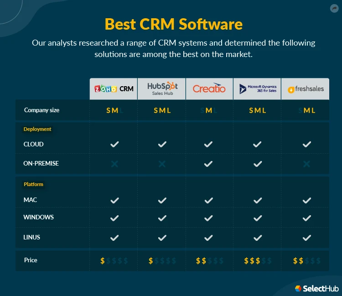
Task: Click the Platform section heading
Action: (33, 184)
